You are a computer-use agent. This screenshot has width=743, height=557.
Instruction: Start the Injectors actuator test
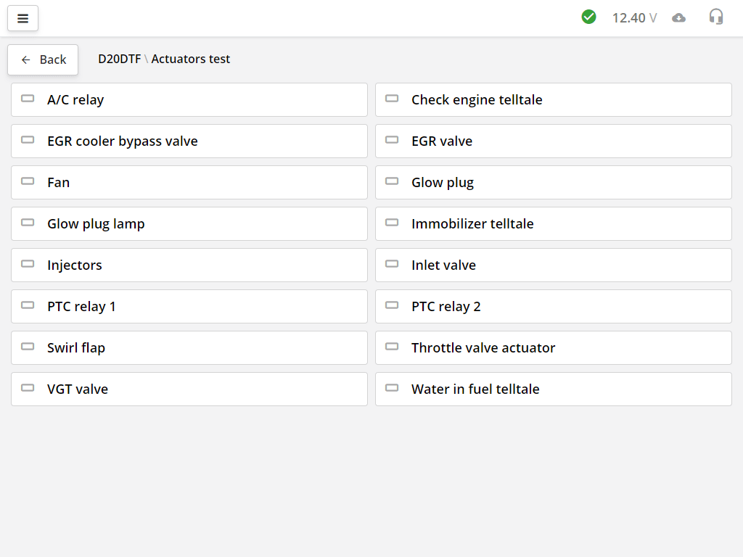pos(189,265)
